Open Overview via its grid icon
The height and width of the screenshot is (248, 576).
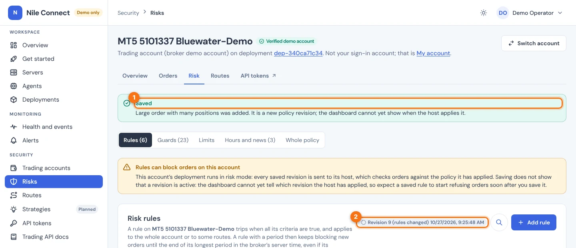click(14, 45)
